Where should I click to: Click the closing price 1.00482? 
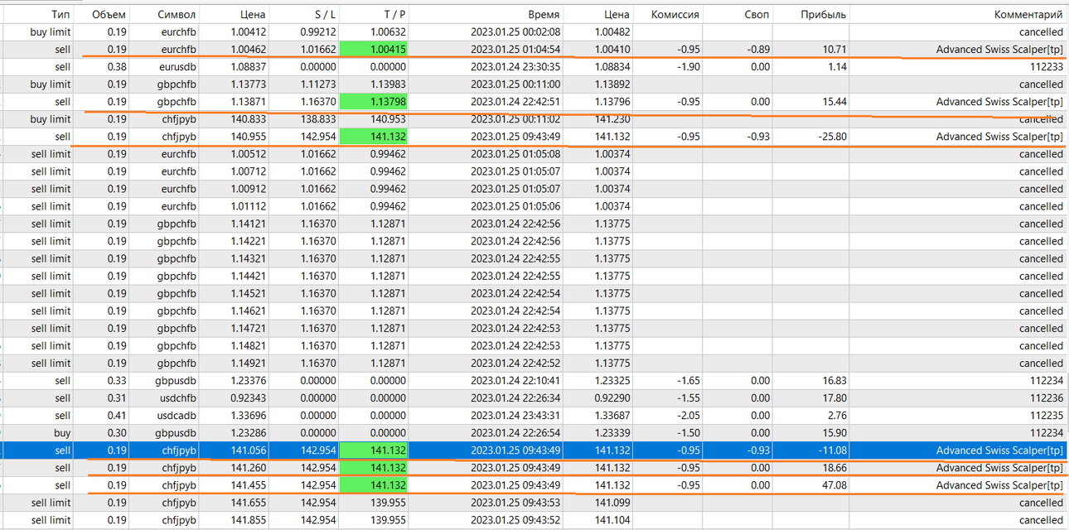[x=613, y=32]
